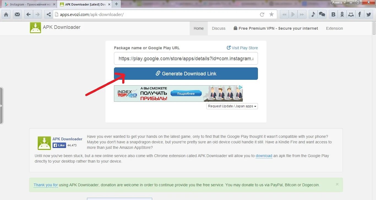Reload the page with the refresh icon
This screenshot has height=200, width=376.
[x=262, y=15]
